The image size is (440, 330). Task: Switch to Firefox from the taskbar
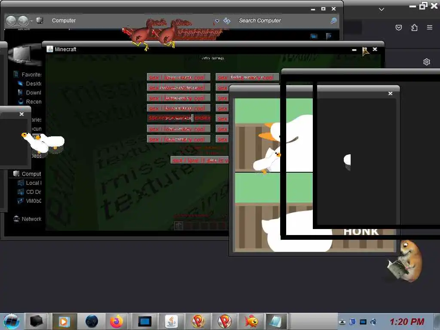116,321
